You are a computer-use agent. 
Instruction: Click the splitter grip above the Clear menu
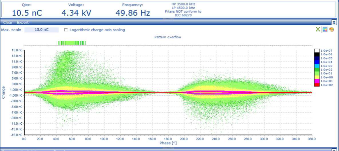point(168,19)
